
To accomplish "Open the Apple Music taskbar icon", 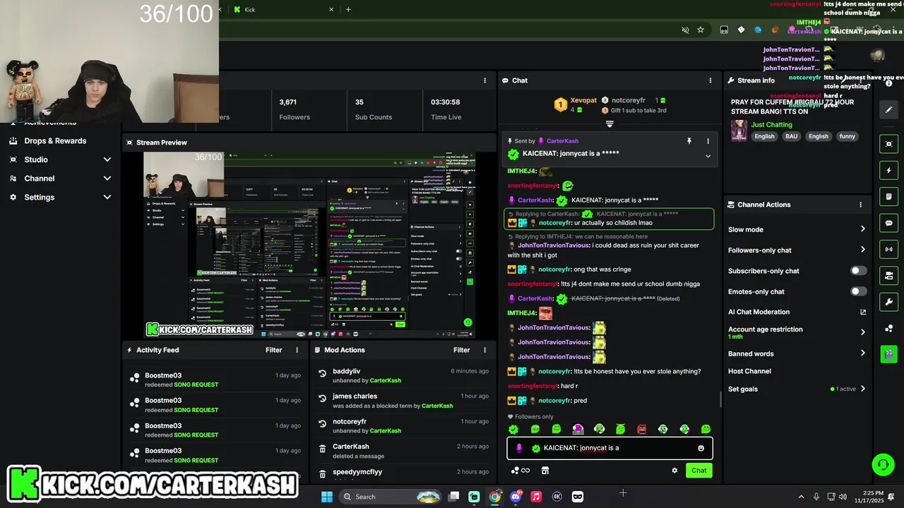I will coord(536,497).
